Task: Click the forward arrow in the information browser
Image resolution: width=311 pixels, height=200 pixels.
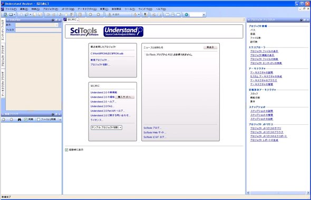Action: point(11,119)
